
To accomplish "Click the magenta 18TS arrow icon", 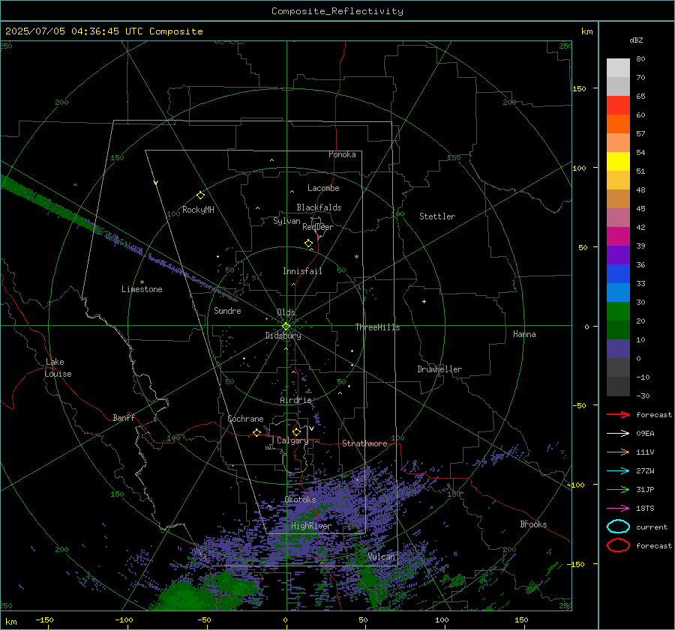I will click(x=618, y=509).
